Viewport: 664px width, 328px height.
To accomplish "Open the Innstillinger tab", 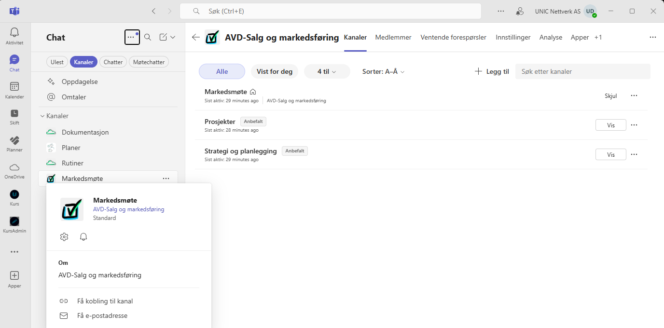I will 513,37.
